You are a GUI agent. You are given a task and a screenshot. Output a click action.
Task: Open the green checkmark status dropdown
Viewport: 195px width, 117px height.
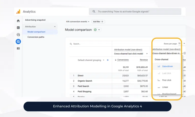[x=97, y=30]
